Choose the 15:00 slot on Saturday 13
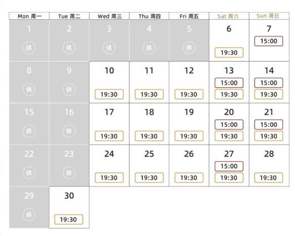 tap(229, 83)
